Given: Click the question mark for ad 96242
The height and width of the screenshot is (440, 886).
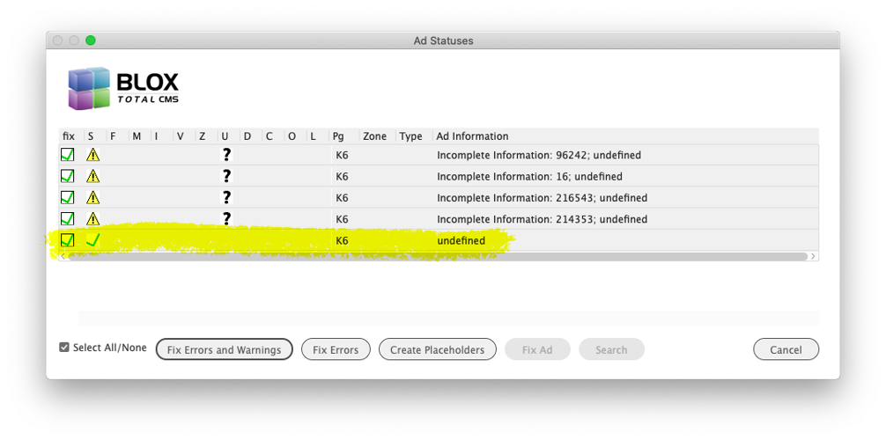Looking at the screenshot, I should 226,155.
